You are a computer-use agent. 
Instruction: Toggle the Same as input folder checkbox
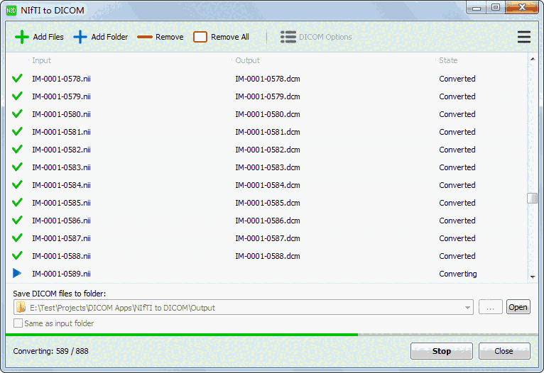(18, 323)
